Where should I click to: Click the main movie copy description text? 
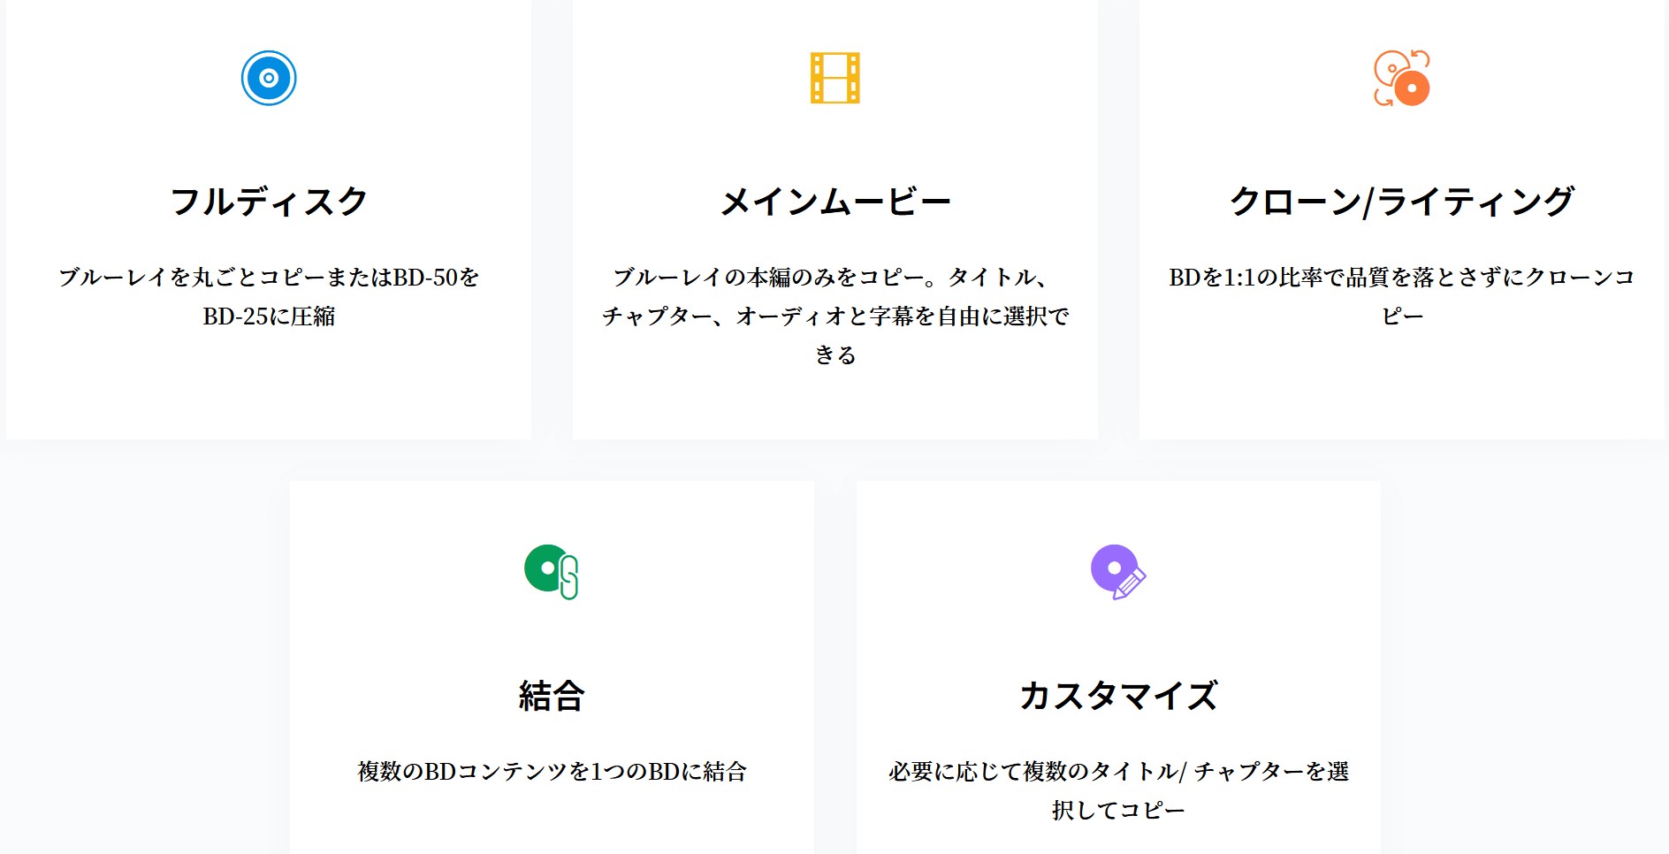pos(835,316)
